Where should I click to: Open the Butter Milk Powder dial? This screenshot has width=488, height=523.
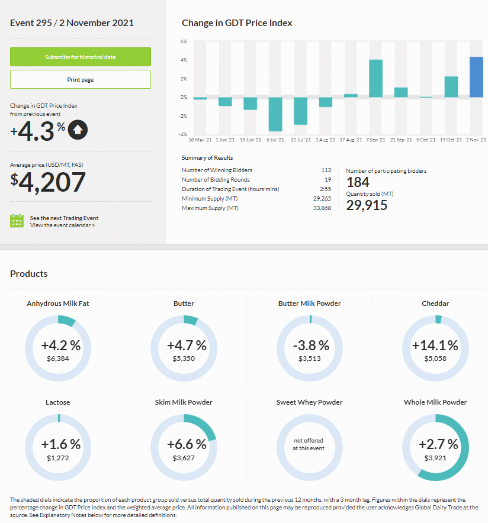(x=309, y=348)
